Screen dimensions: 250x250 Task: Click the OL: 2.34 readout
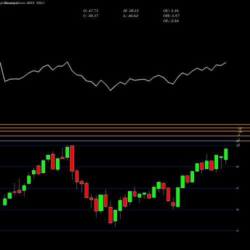pyautogui.click(x=171, y=21)
